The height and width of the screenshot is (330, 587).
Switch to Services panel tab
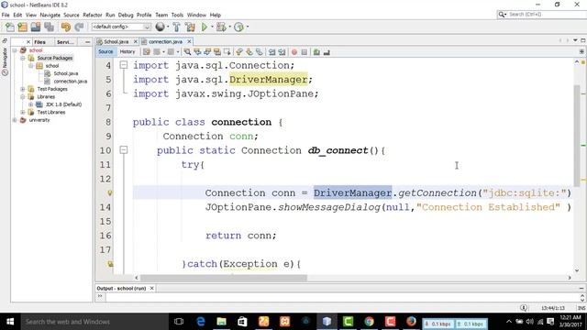pyautogui.click(x=65, y=42)
